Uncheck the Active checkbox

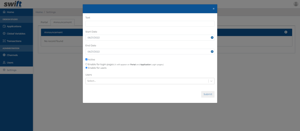coord(86,60)
